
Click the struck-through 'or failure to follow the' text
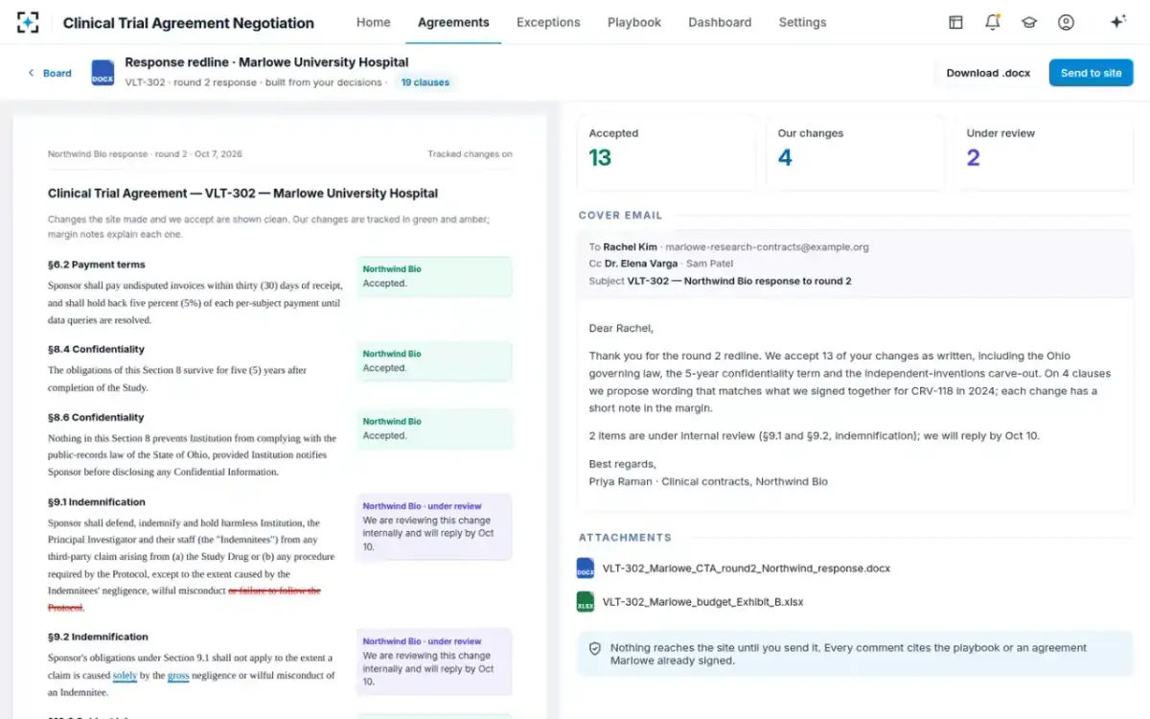coord(274,591)
